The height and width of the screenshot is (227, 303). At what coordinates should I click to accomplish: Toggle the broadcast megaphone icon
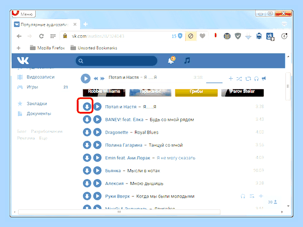point(264,78)
